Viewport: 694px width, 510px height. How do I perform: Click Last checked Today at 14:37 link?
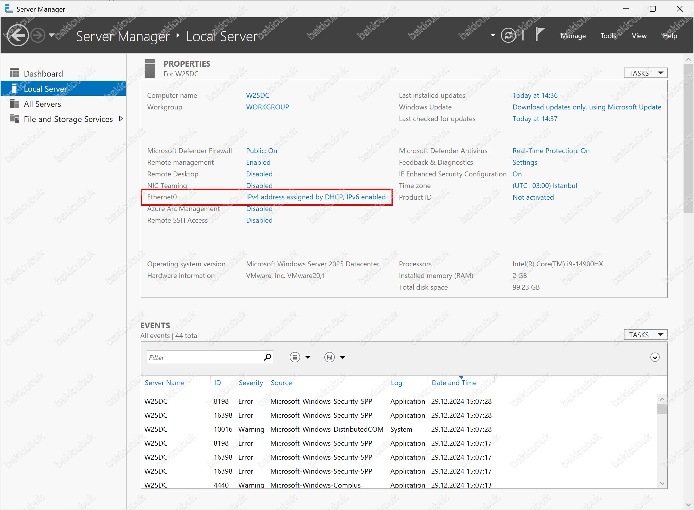(x=535, y=118)
